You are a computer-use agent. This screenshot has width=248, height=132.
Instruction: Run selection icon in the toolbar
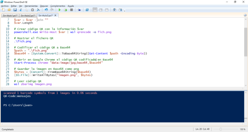point(66,10)
